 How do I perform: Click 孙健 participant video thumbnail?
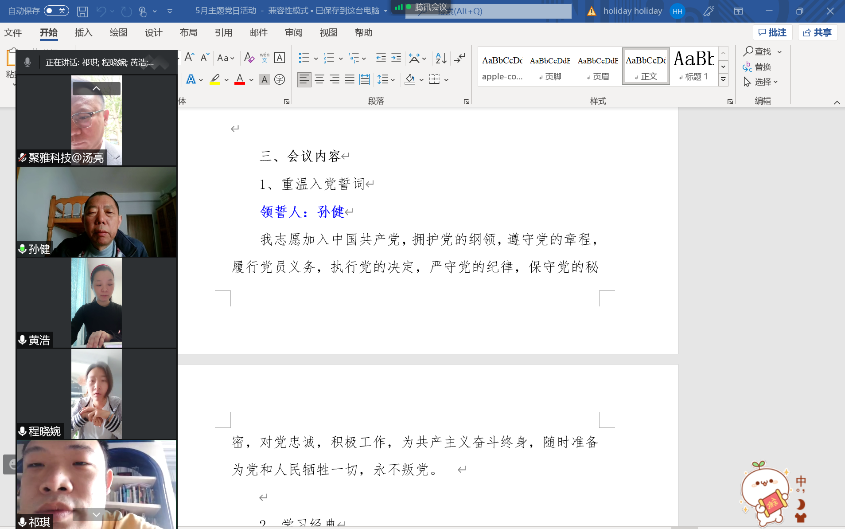click(97, 212)
